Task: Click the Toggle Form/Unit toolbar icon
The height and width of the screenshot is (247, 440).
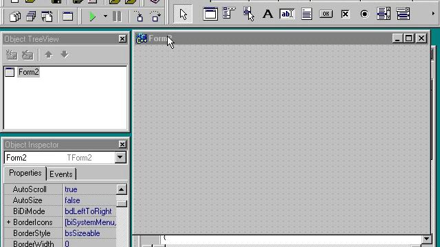Action: [x=47, y=16]
